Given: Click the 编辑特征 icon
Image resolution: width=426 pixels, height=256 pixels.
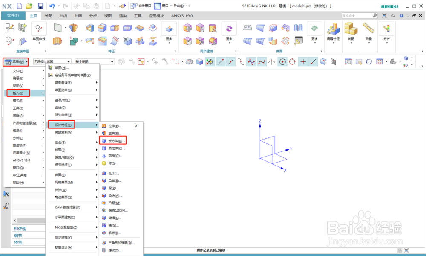Looking at the screenshot, I should [333, 29].
